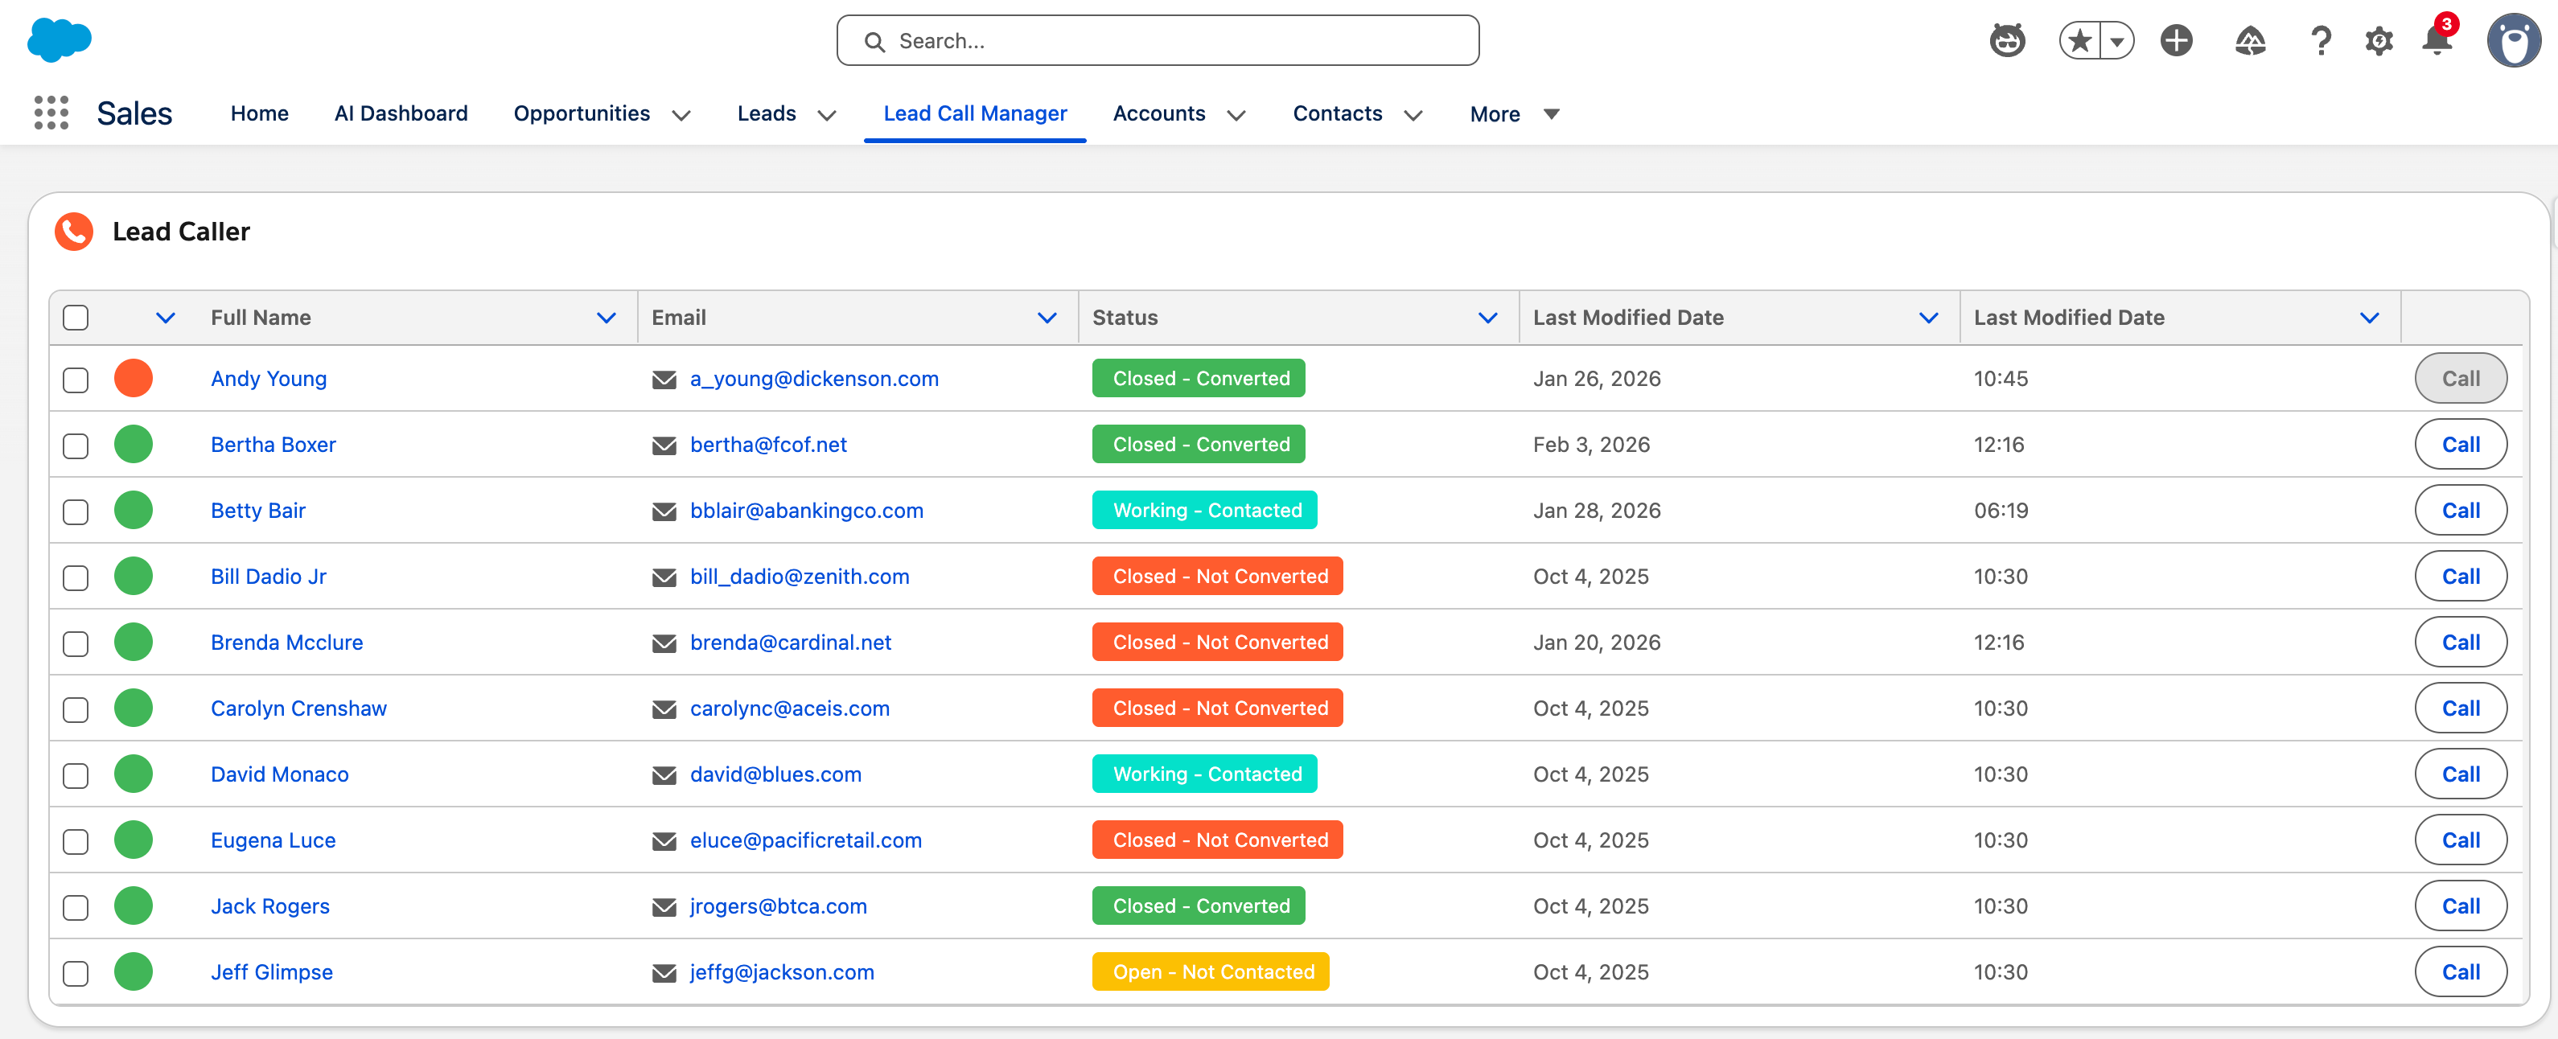
Task: Open the Status column header dropdown
Action: pyautogui.click(x=1487, y=318)
